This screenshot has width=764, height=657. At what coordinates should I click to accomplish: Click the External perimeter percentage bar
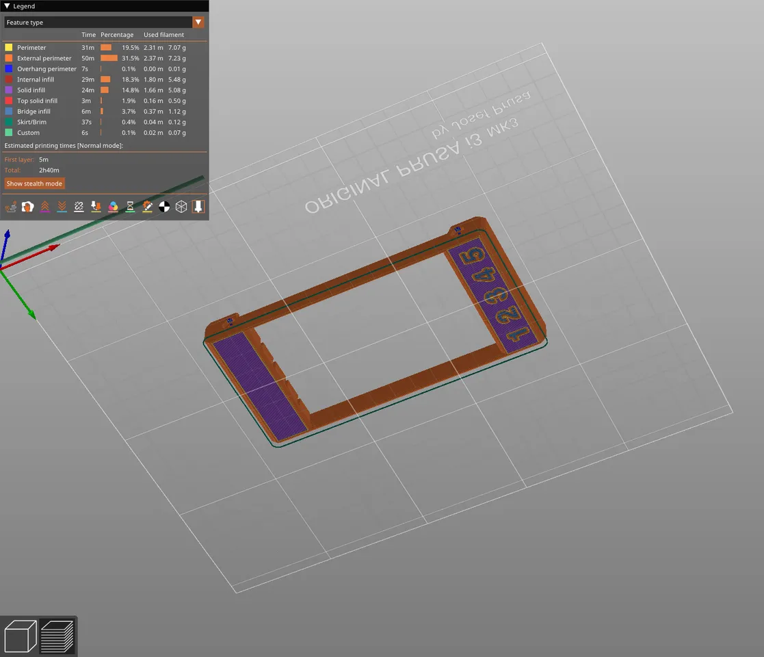pyautogui.click(x=108, y=58)
